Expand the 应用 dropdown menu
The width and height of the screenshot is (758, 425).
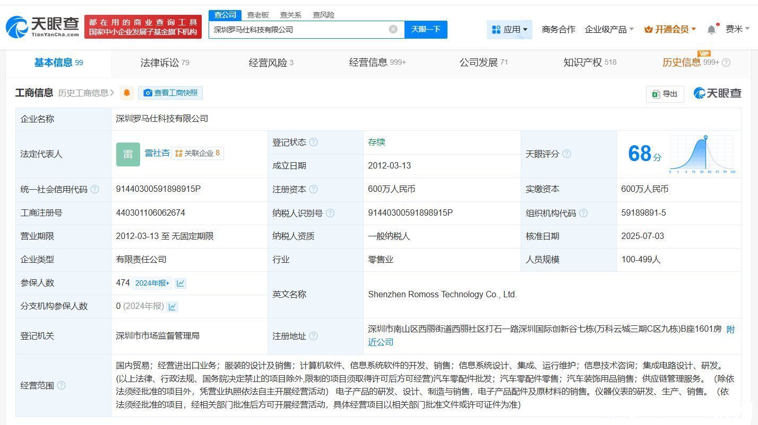click(x=510, y=30)
